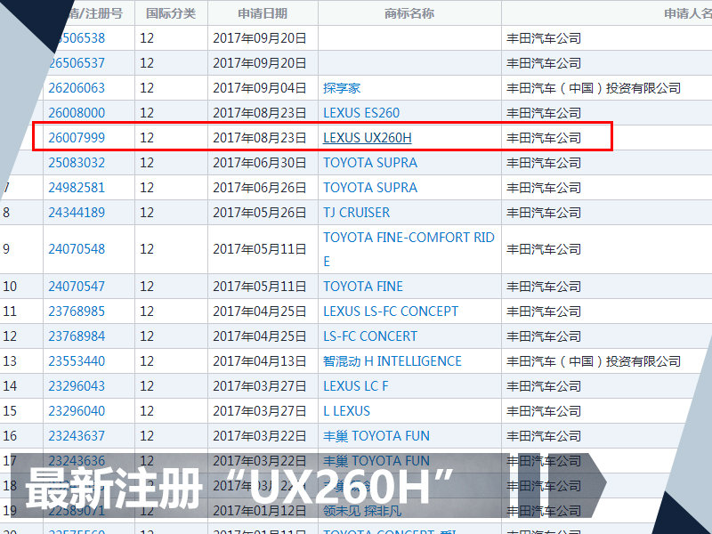Open registration number 24070548
The height and width of the screenshot is (534, 712).
(77, 249)
